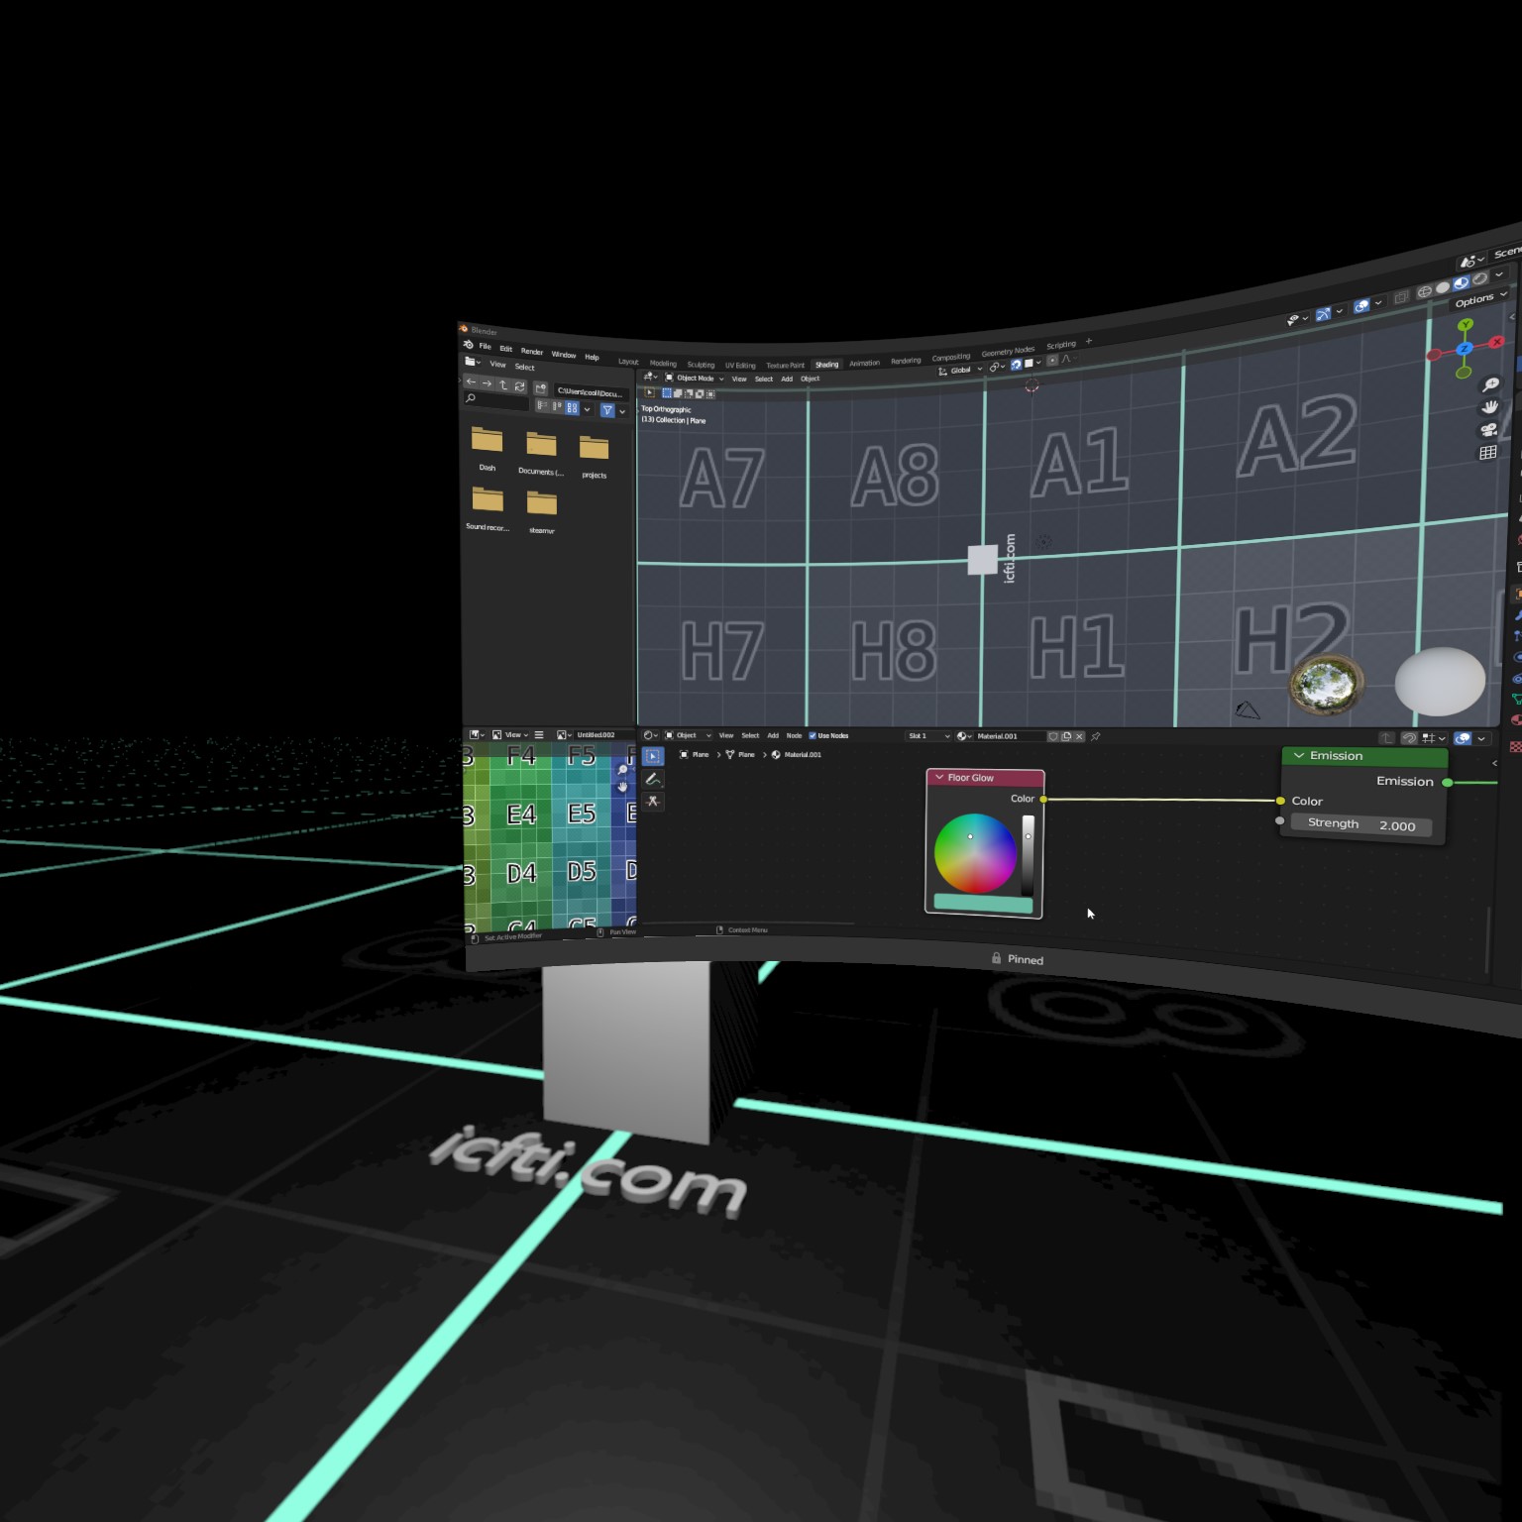
Task: Open the Node menu in the shader editor
Action: (794, 735)
